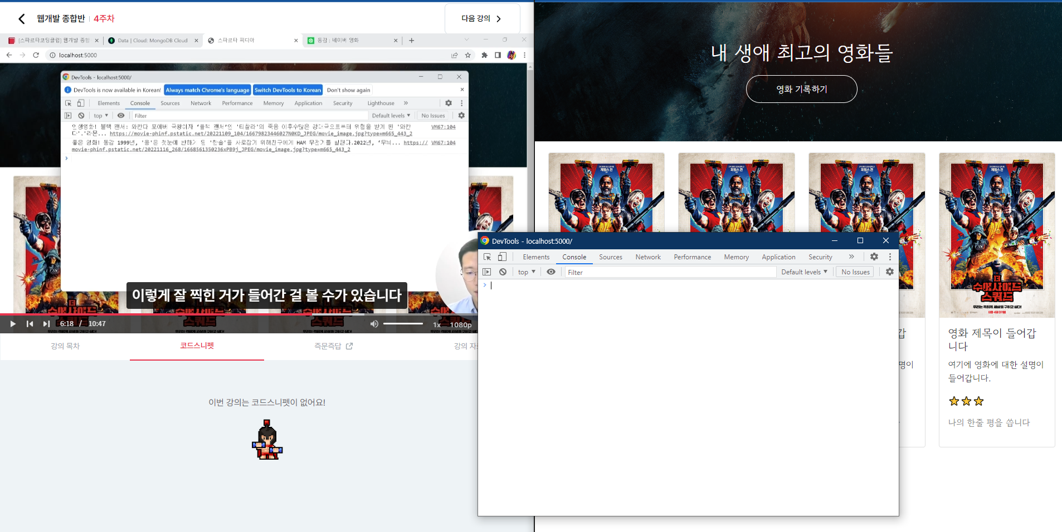
Task: Open next lecture with 다음 강의 button
Action: pos(482,18)
